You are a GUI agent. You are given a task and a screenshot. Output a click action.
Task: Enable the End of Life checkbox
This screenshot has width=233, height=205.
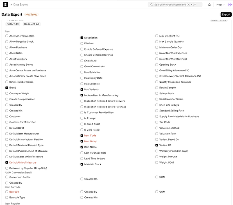coord(82,61)
